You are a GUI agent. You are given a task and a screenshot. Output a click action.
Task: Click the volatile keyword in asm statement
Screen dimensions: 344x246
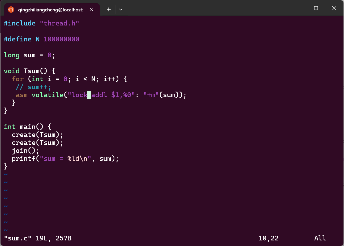coord(48,95)
